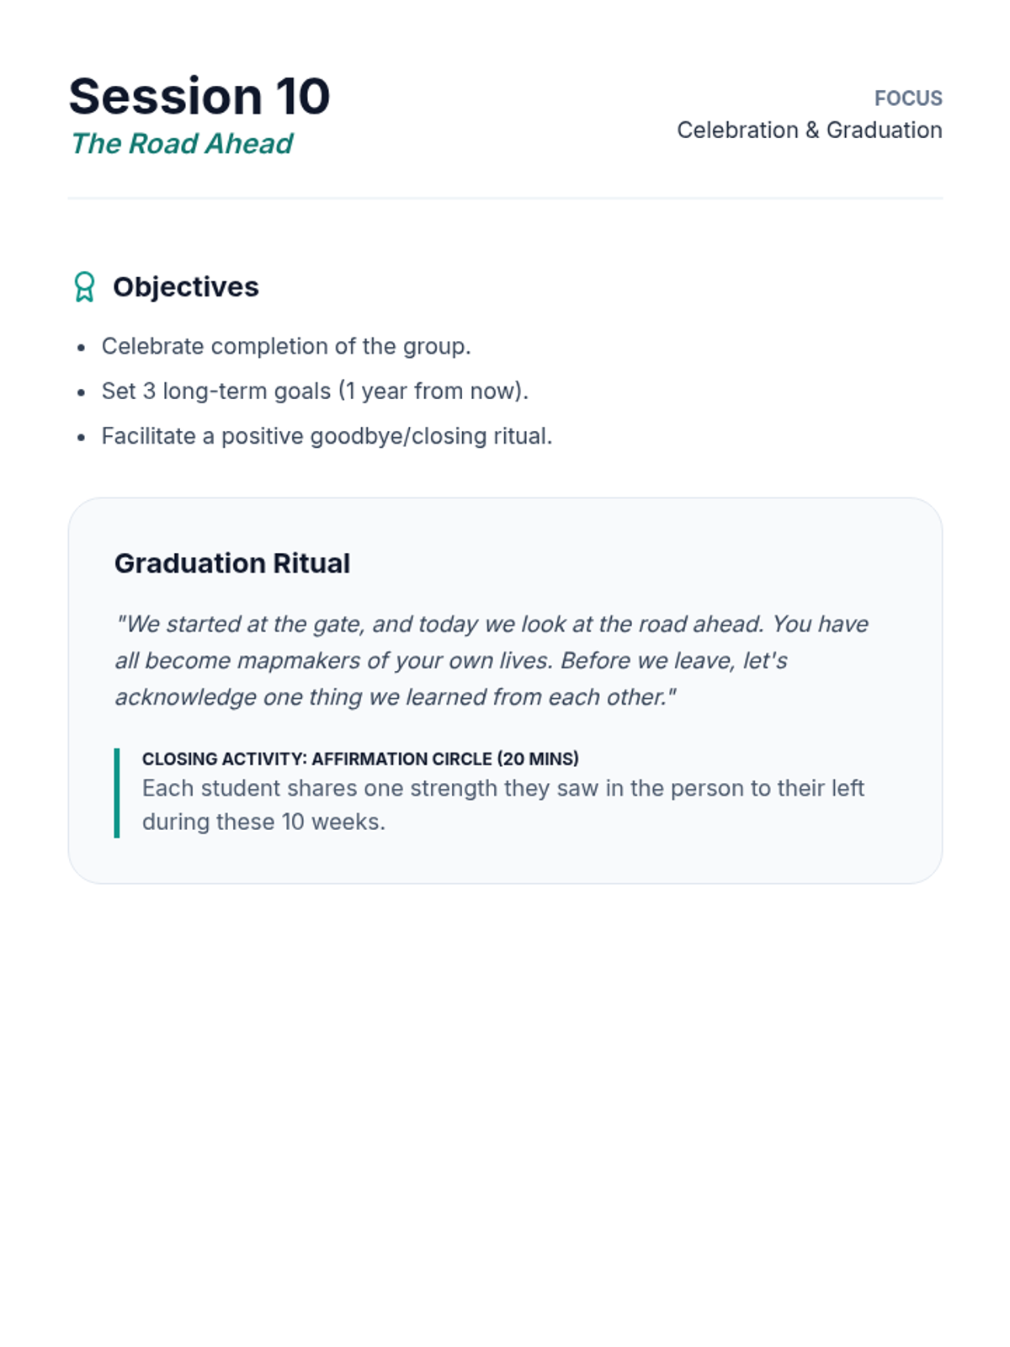Click the Objectives section heading
1010x1347 pixels.
point(186,287)
